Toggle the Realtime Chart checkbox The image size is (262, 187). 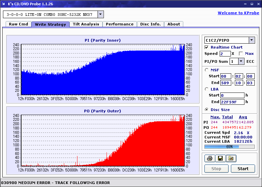(206, 47)
